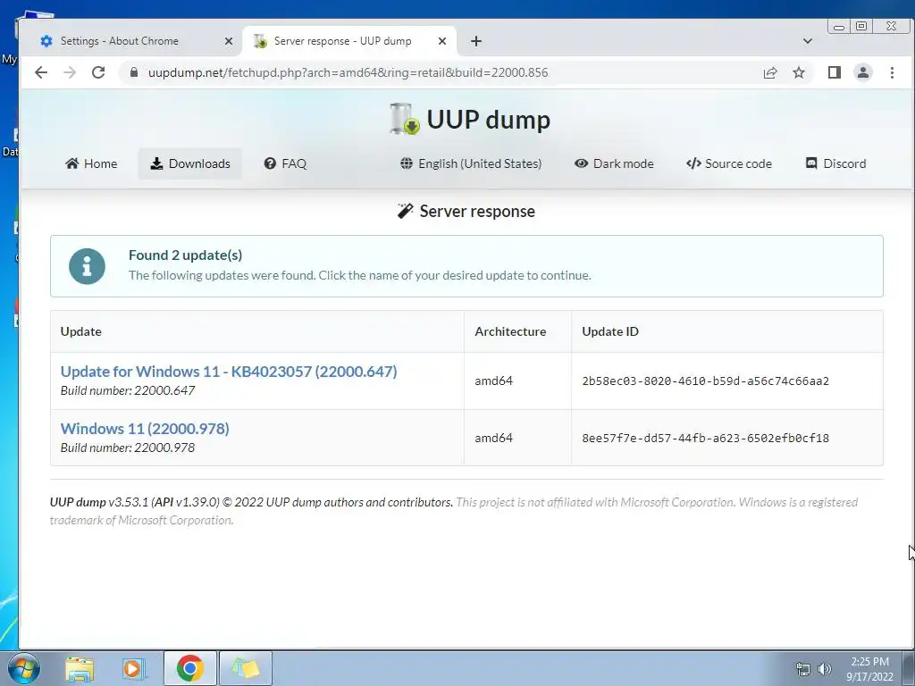Open the Discord link
The image size is (915, 686).
(835, 163)
